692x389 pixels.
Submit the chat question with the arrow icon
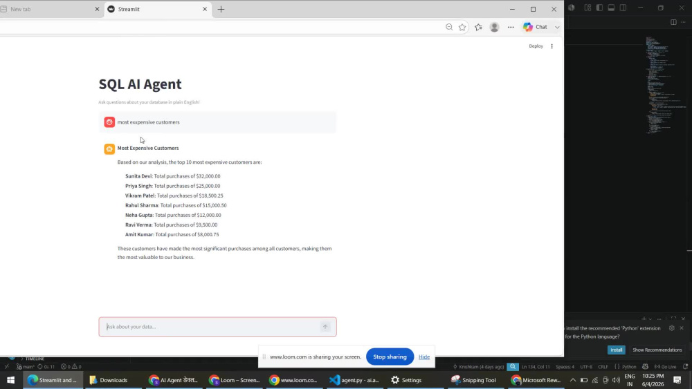(x=325, y=327)
